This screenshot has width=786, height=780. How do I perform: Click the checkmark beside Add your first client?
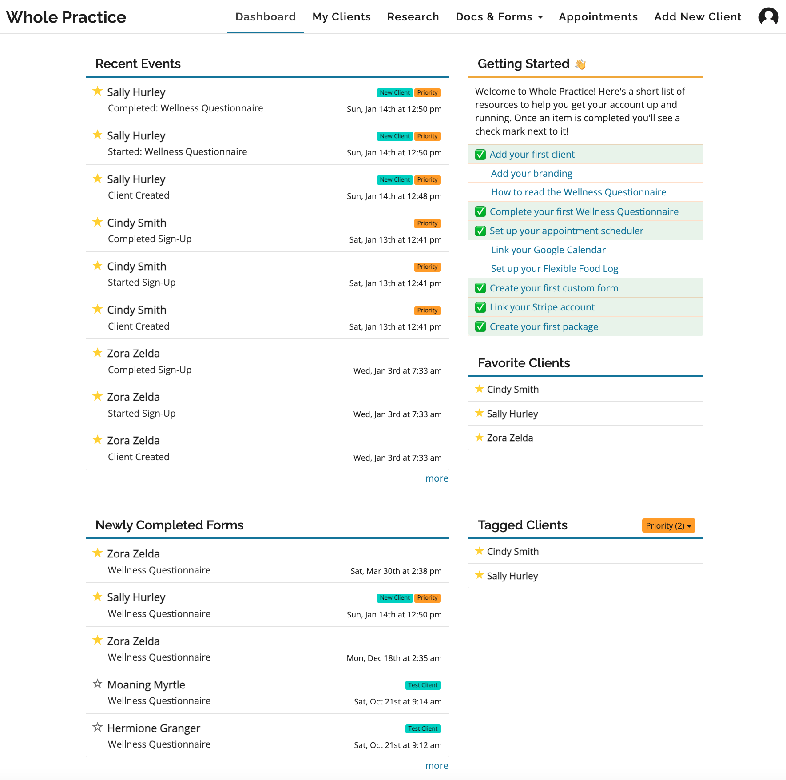[480, 155]
